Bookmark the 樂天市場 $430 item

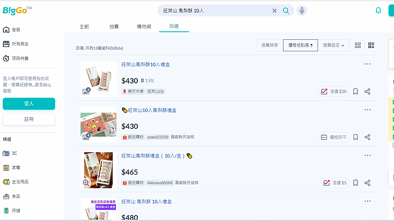[x=356, y=92]
